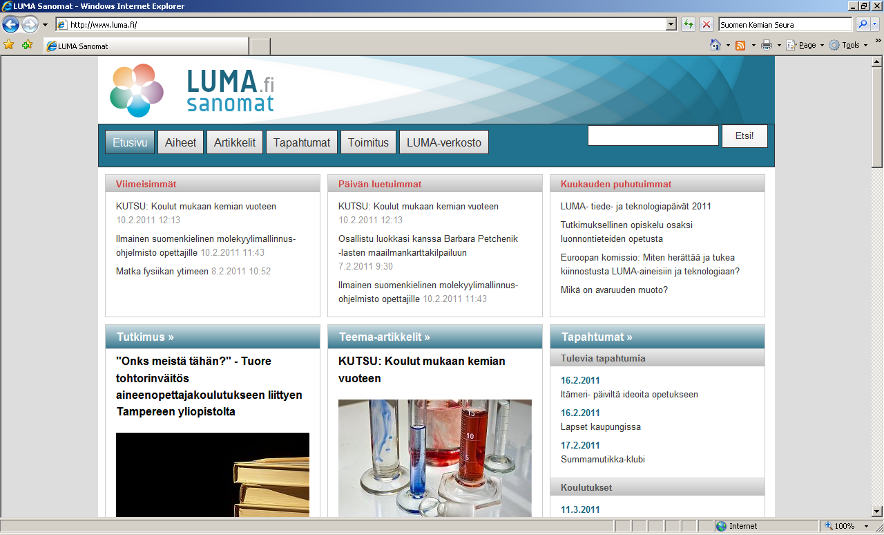Select the Etusivu navigation tab
Viewport: 884px width, 535px height.
pyautogui.click(x=130, y=142)
